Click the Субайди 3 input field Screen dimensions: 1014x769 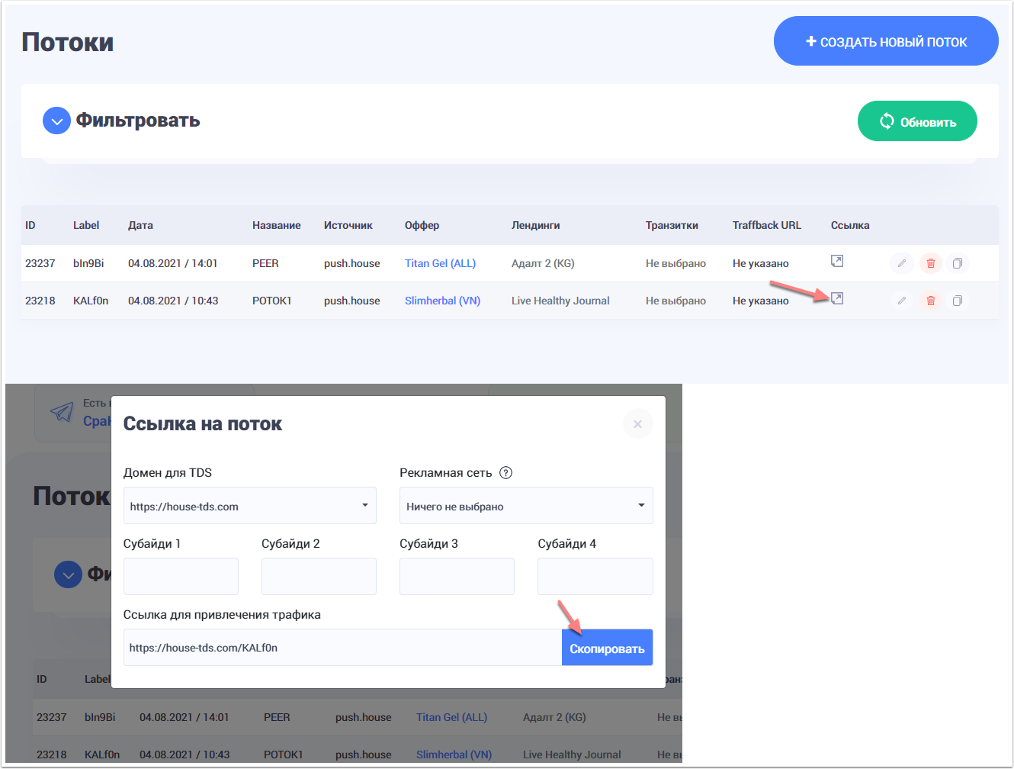(457, 576)
